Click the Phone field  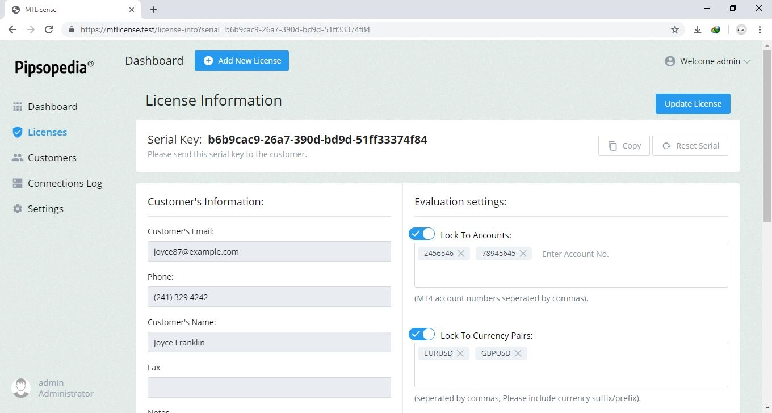point(269,297)
